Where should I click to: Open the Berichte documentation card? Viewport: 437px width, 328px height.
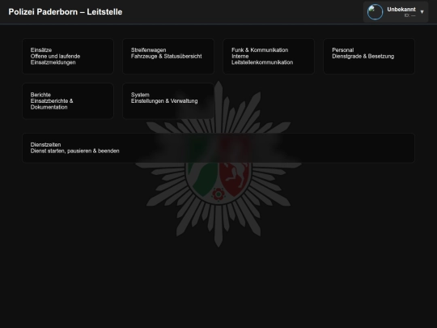pyautogui.click(x=68, y=101)
